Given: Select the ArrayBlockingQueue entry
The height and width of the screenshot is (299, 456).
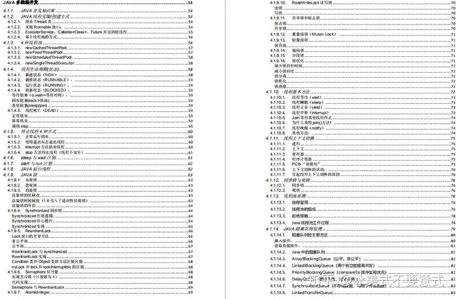Looking at the screenshot, I should pyautogui.click(x=363, y=259).
